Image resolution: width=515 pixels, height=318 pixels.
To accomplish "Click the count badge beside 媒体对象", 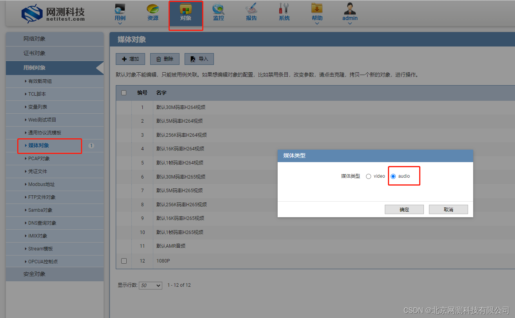I will click(x=91, y=146).
